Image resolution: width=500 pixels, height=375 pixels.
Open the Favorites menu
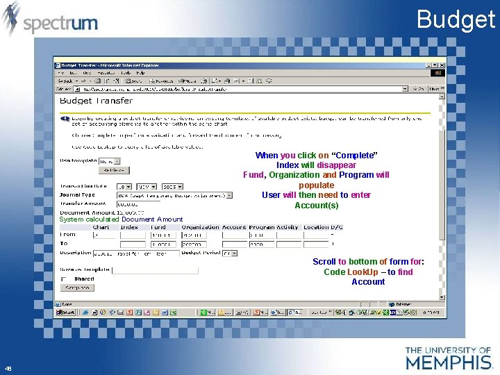106,73
